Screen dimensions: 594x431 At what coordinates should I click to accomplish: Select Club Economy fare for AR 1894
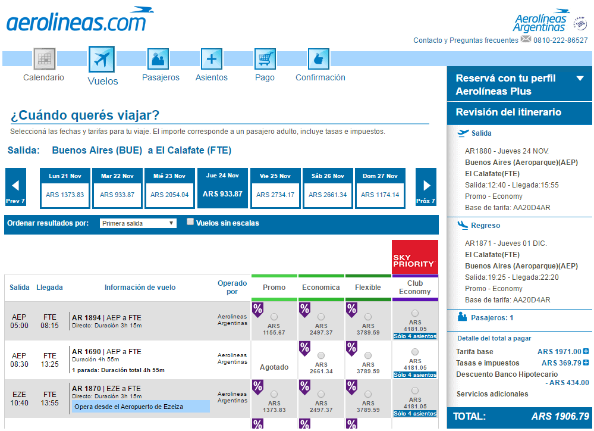[x=415, y=313]
